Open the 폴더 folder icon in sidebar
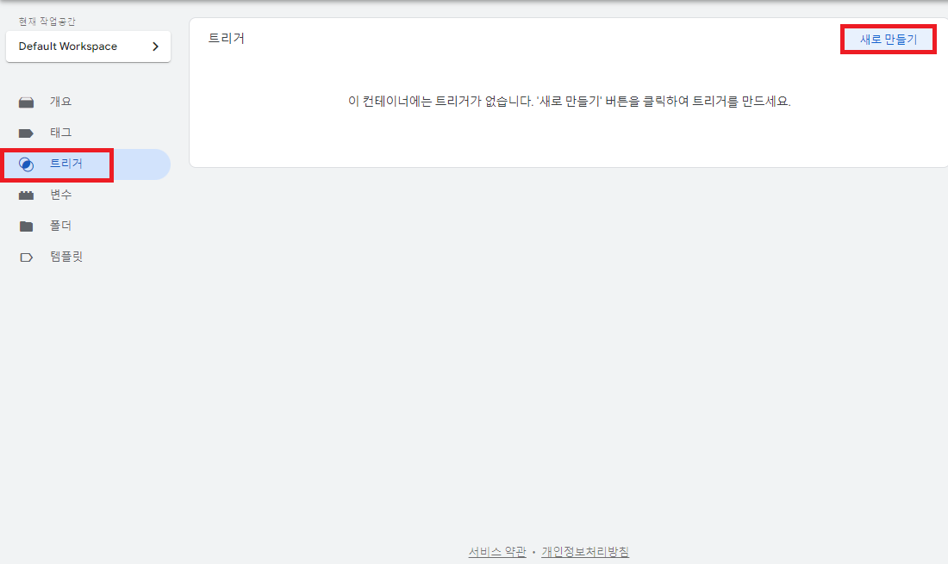This screenshot has width=948, height=564. [x=26, y=225]
